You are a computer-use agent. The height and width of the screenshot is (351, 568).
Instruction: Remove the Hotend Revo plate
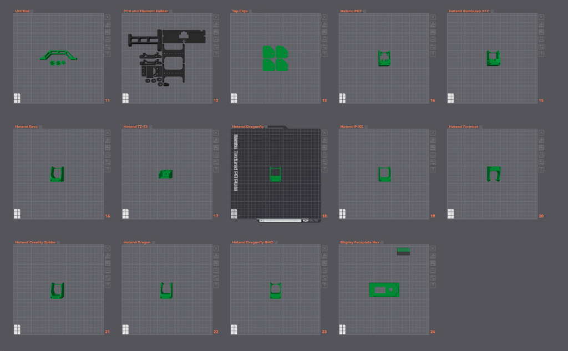pyautogui.click(x=108, y=133)
